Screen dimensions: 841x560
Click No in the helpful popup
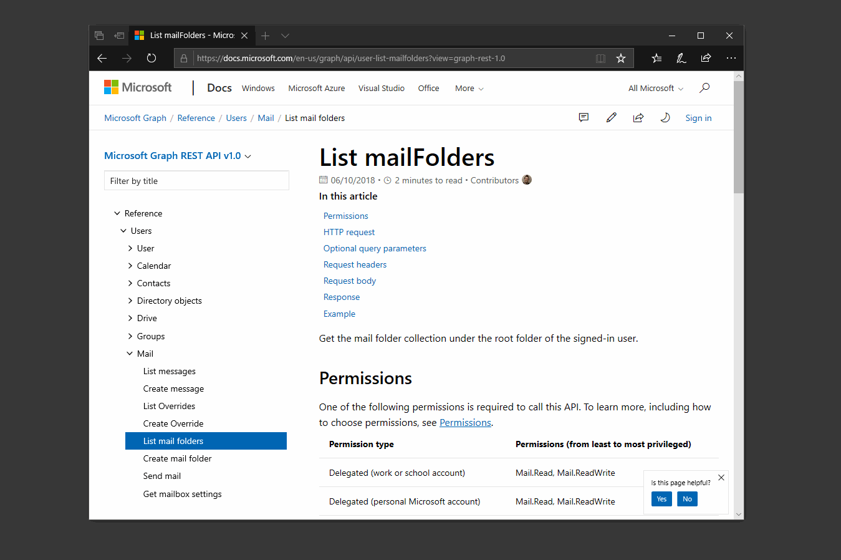(x=687, y=499)
